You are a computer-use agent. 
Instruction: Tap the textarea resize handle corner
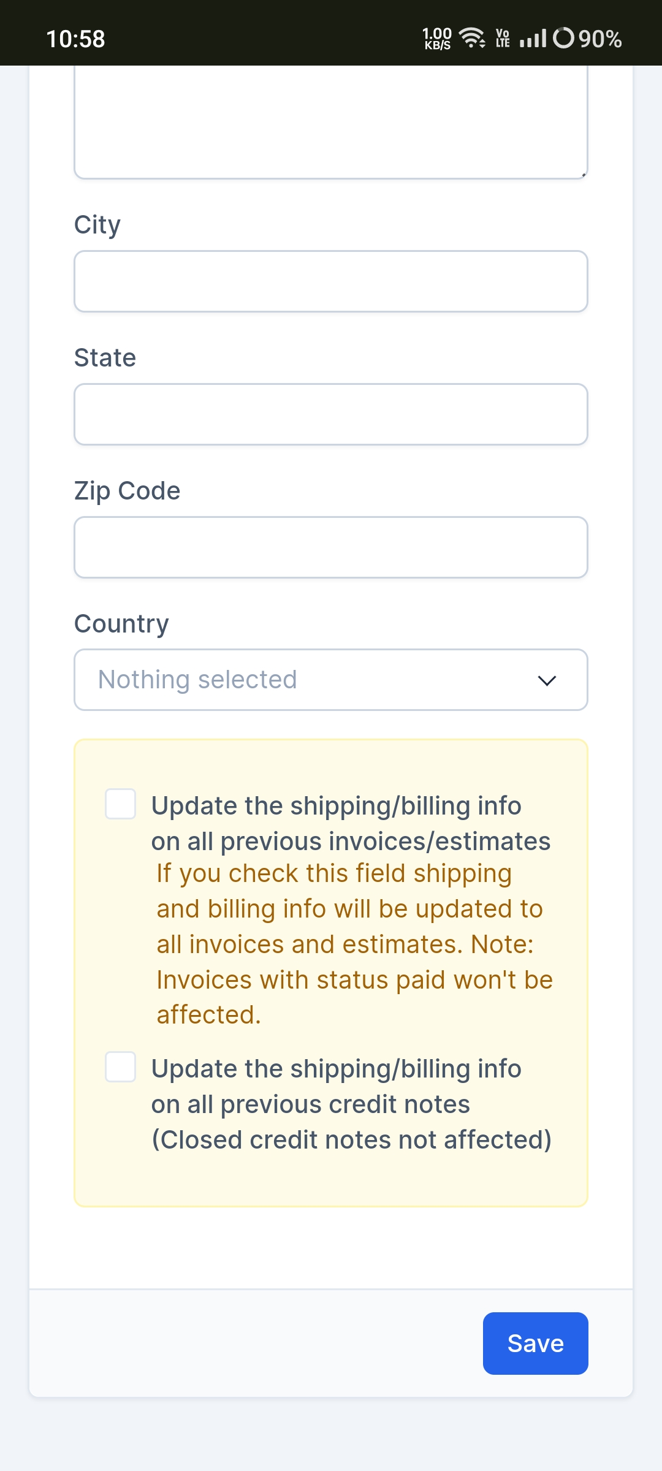click(x=583, y=174)
